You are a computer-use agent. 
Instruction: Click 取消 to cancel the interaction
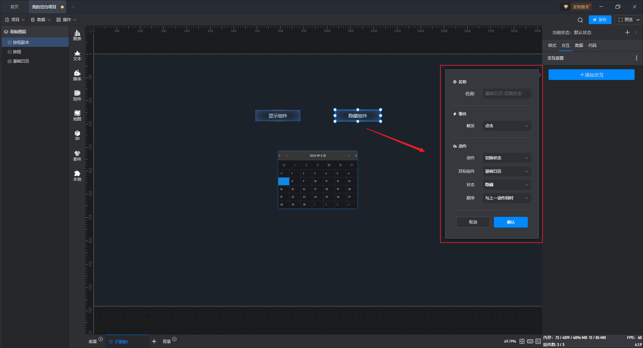(x=473, y=222)
